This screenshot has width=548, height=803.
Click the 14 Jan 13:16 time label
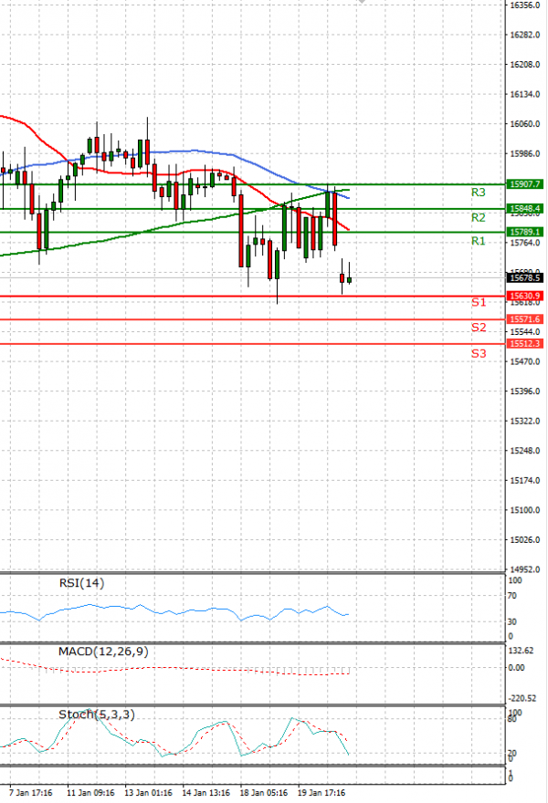click(x=206, y=793)
